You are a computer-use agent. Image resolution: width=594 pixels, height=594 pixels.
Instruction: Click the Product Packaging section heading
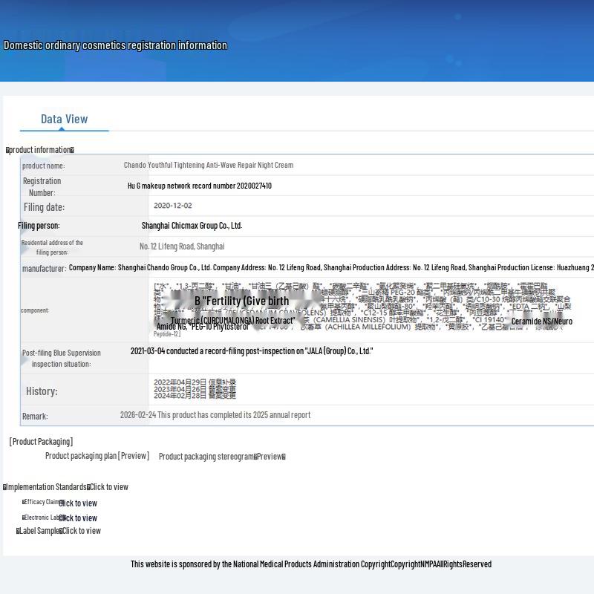pyautogui.click(x=41, y=442)
